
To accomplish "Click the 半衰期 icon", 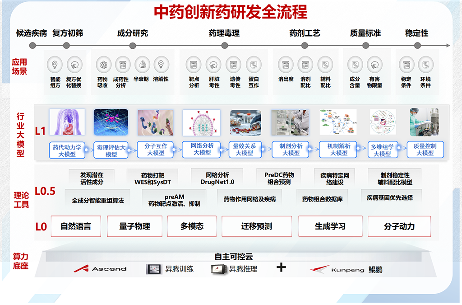I will [141, 64].
